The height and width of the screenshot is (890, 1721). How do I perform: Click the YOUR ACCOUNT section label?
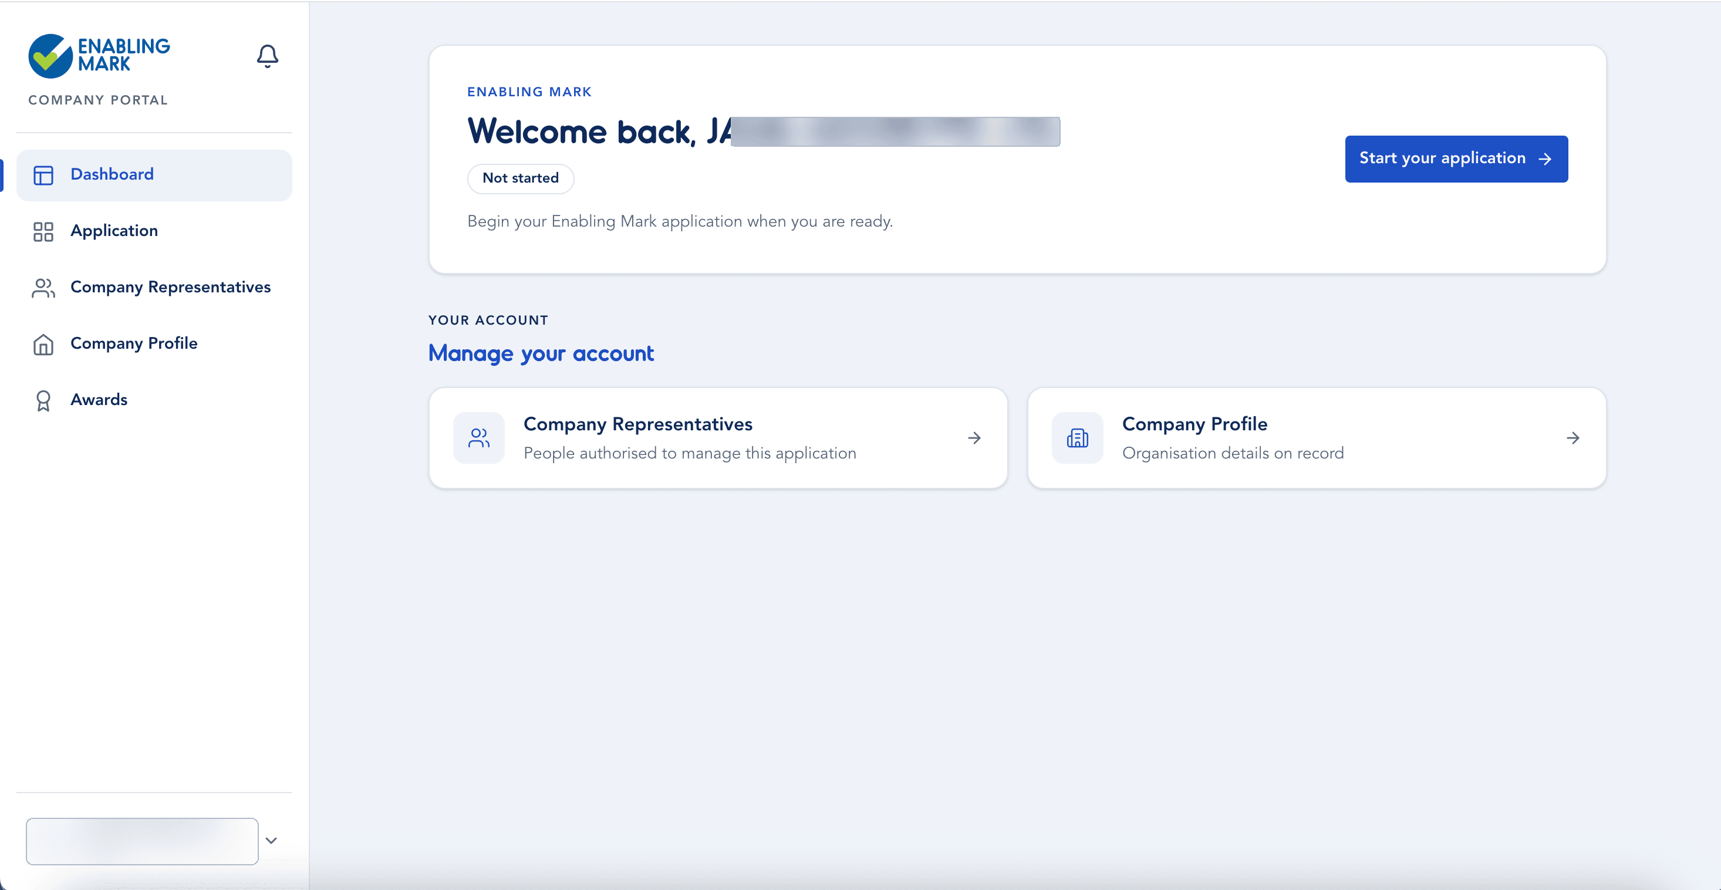[488, 320]
